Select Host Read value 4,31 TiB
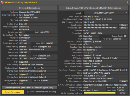Screen dimensions: 130x96 [120, 88]
